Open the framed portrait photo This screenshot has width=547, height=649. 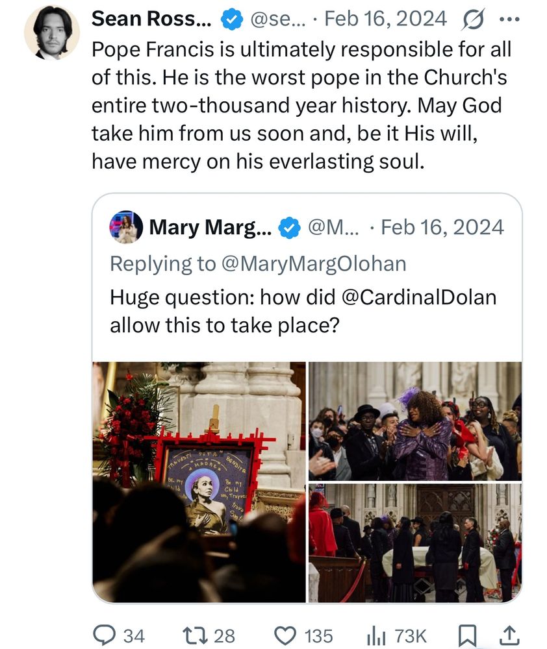[x=199, y=482]
